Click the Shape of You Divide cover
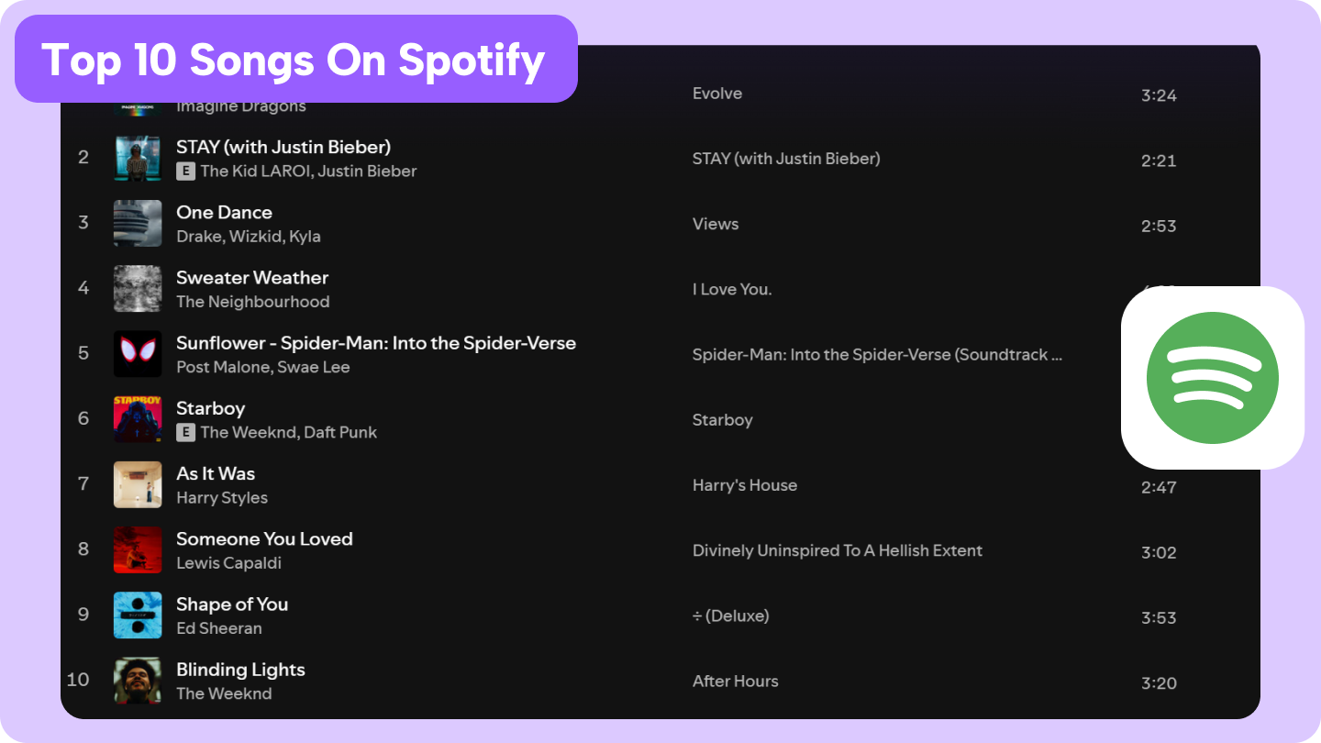Viewport: 1321px width, 743px height. coord(138,615)
